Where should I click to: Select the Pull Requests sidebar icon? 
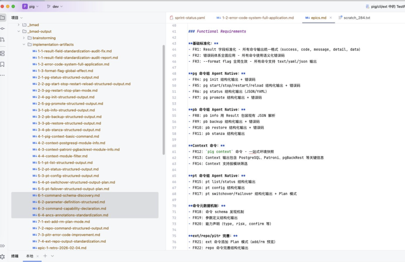point(3,39)
